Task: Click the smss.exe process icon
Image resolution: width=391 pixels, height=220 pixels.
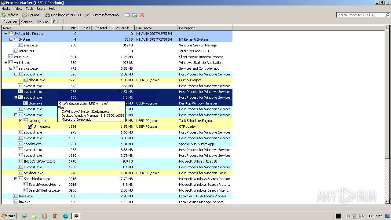Action: click(20, 45)
